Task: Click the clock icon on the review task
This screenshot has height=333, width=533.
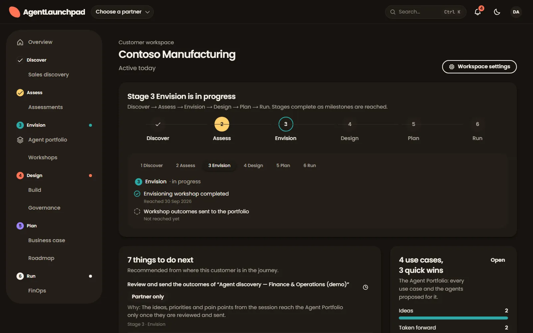Action: pyautogui.click(x=365, y=287)
